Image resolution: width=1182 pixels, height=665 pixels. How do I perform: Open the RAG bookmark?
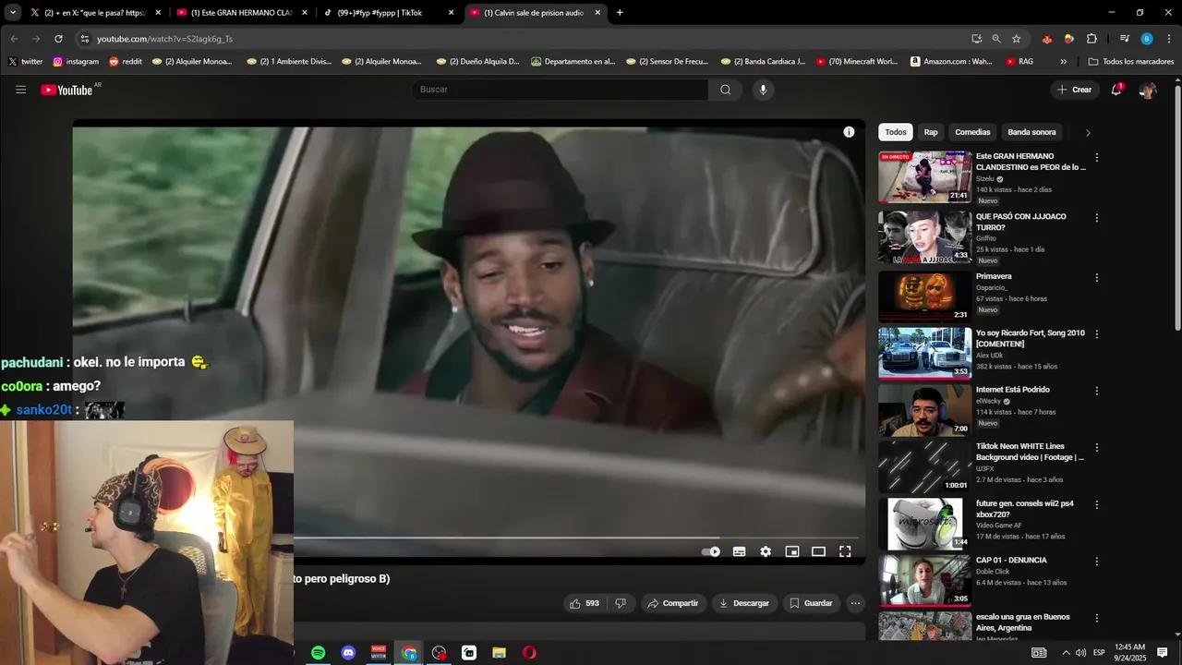pos(1019,62)
